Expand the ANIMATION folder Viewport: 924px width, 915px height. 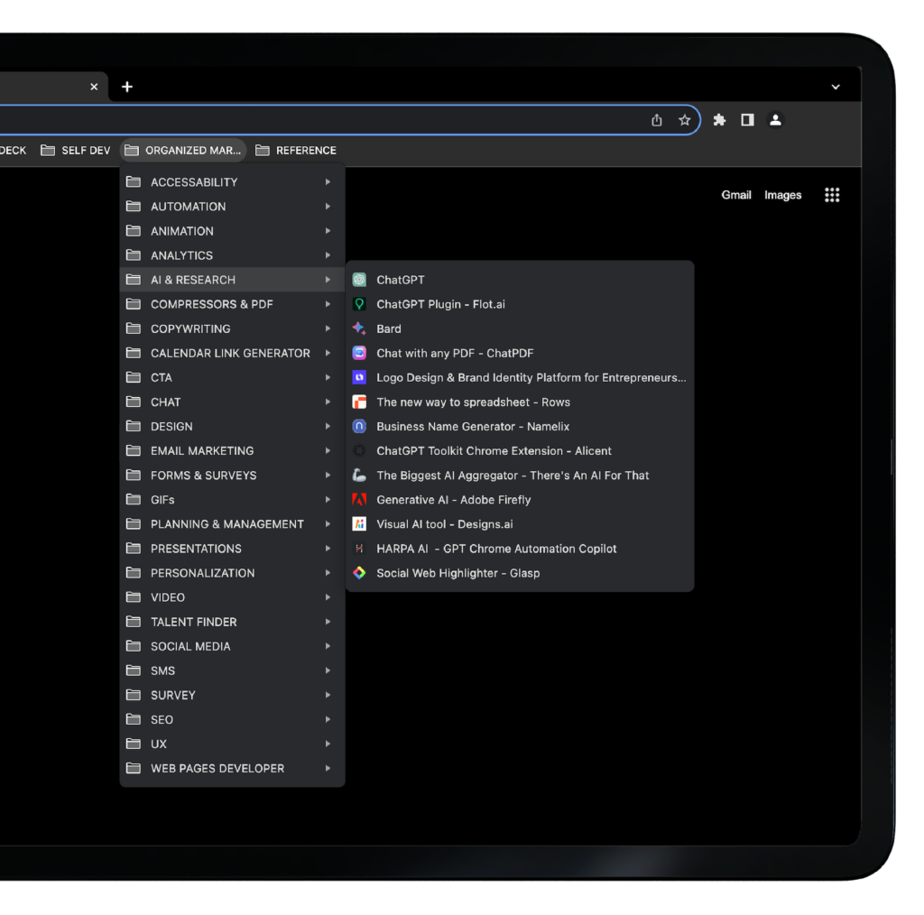232,231
